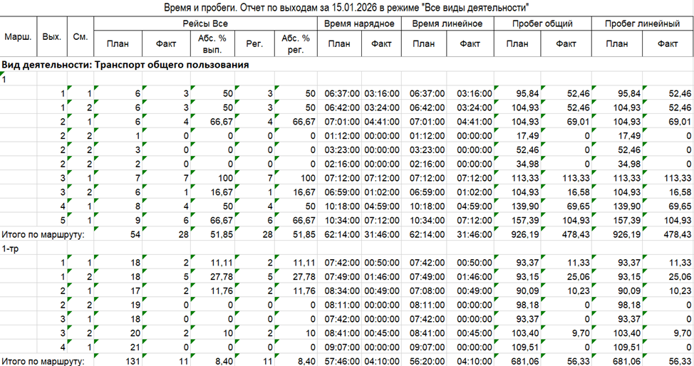Click the "Время нарядное" group header
Screen dimensions: 694x366
pyautogui.click(x=359, y=23)
